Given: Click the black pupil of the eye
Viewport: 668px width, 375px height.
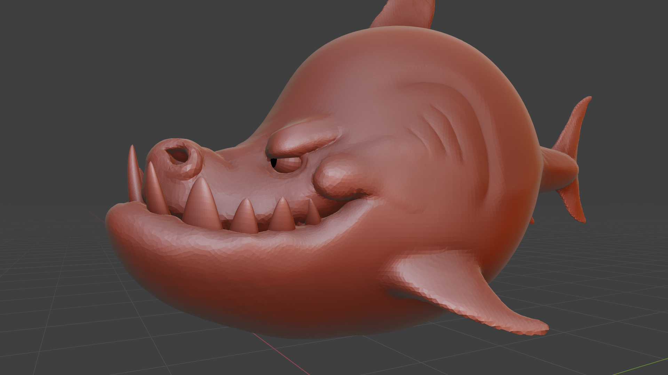Looking at the screenshot, I should 274,162.
